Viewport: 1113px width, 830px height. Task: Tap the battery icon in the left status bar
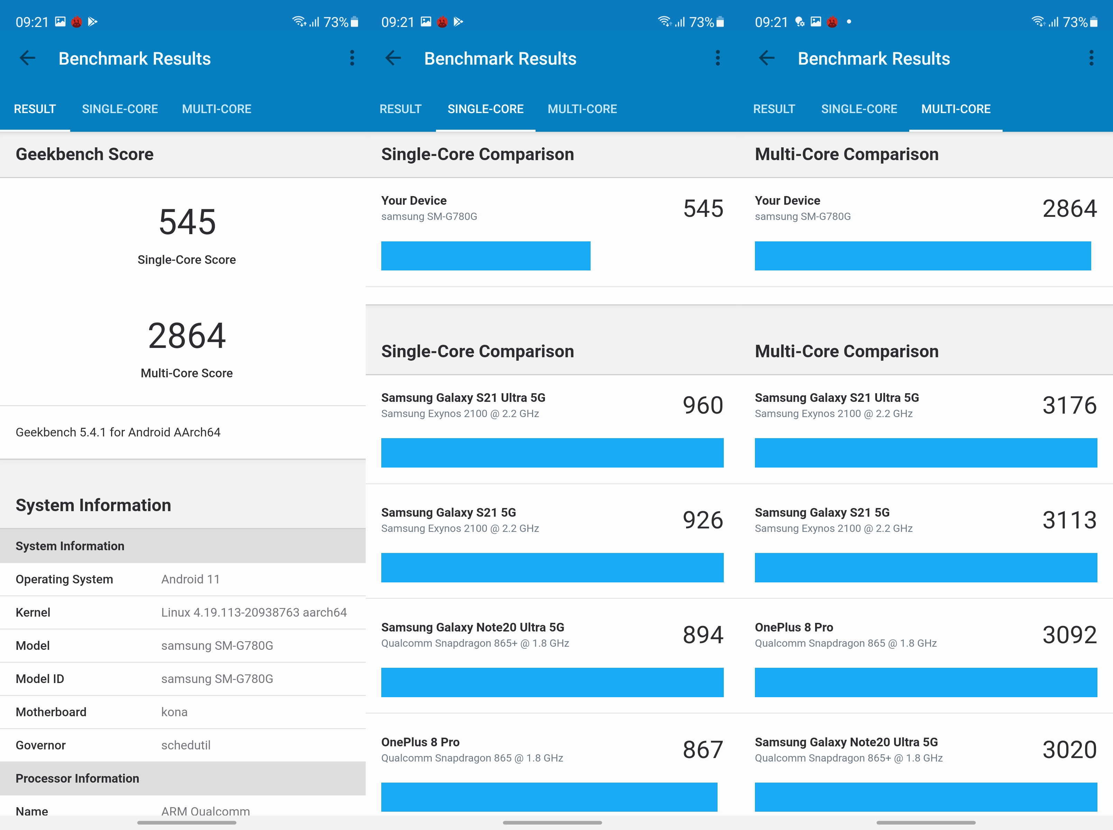[354, 21]
